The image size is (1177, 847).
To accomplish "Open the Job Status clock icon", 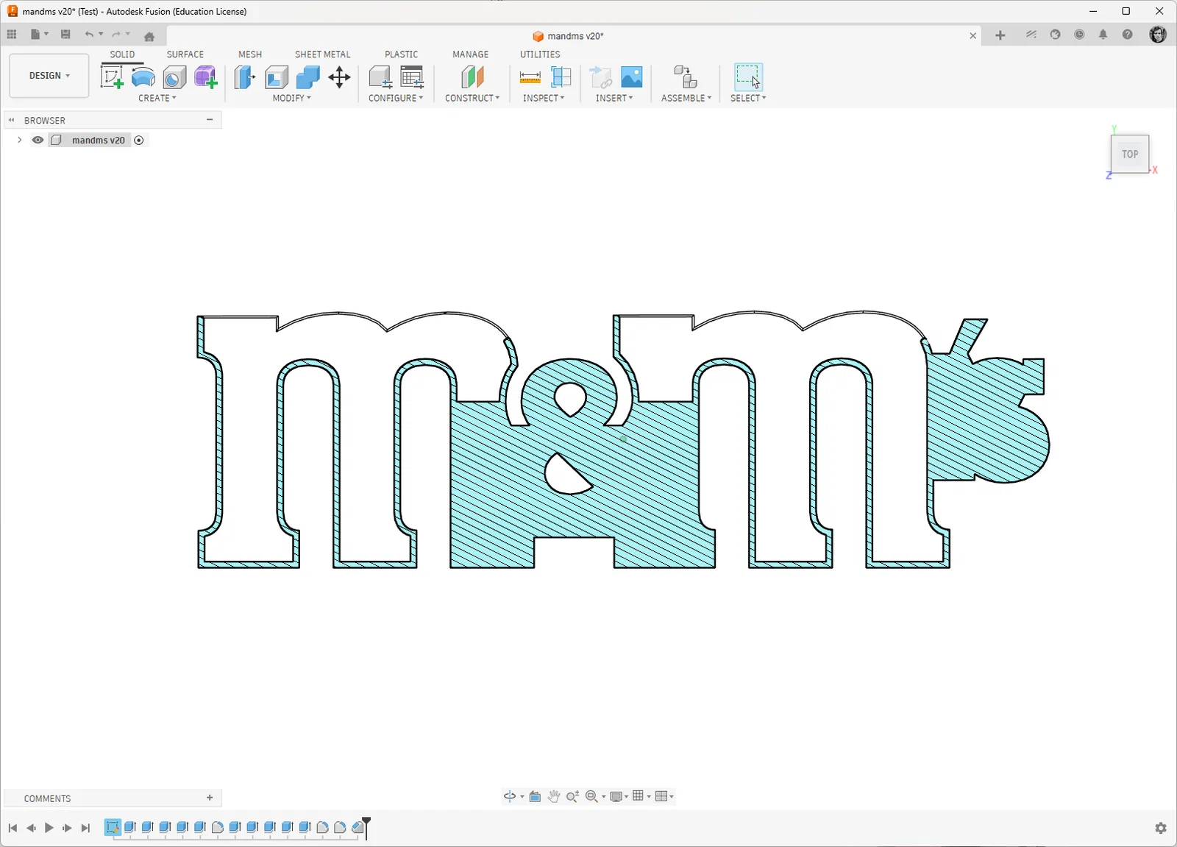I will pyautogui.click(x=1079, y=35).
